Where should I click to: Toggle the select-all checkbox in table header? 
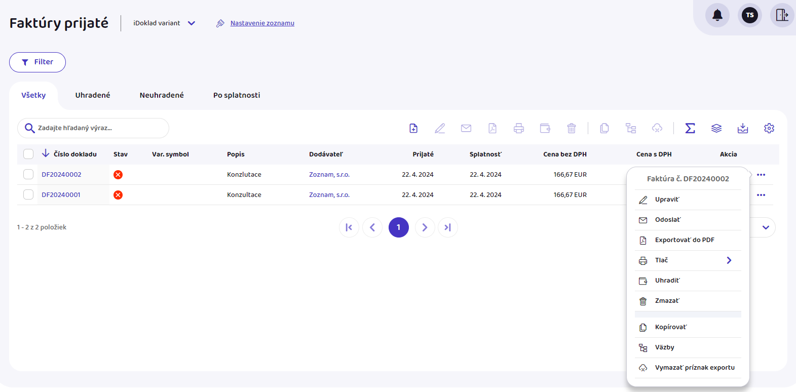pyautogui.click(x=28, y=154)
